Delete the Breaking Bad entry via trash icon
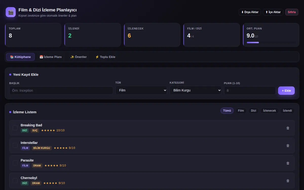 click(x=288, y=128)
